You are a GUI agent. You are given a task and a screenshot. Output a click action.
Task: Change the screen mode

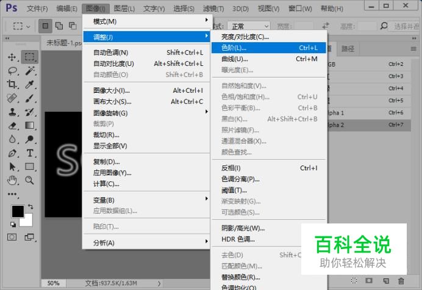29,237
